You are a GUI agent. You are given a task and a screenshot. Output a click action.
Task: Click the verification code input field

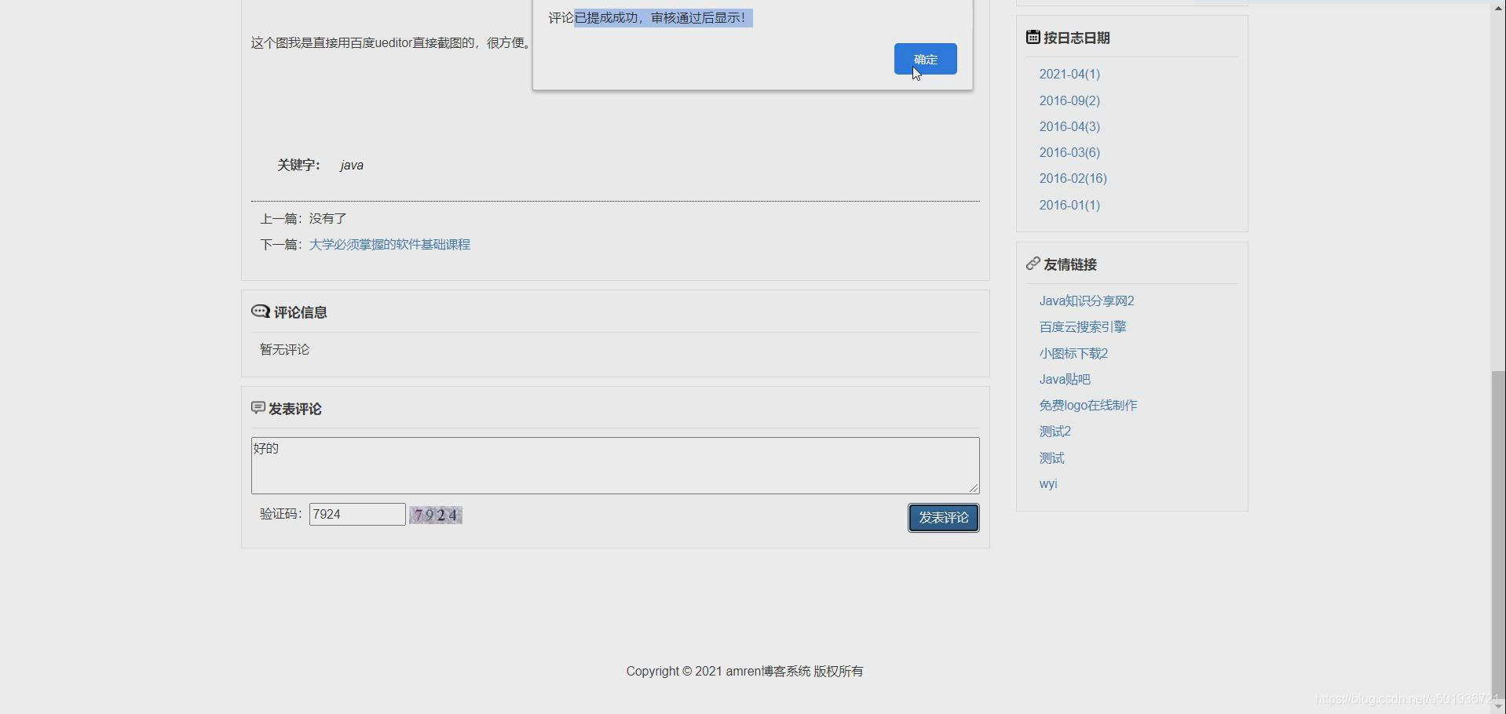[x=356, y=514]
